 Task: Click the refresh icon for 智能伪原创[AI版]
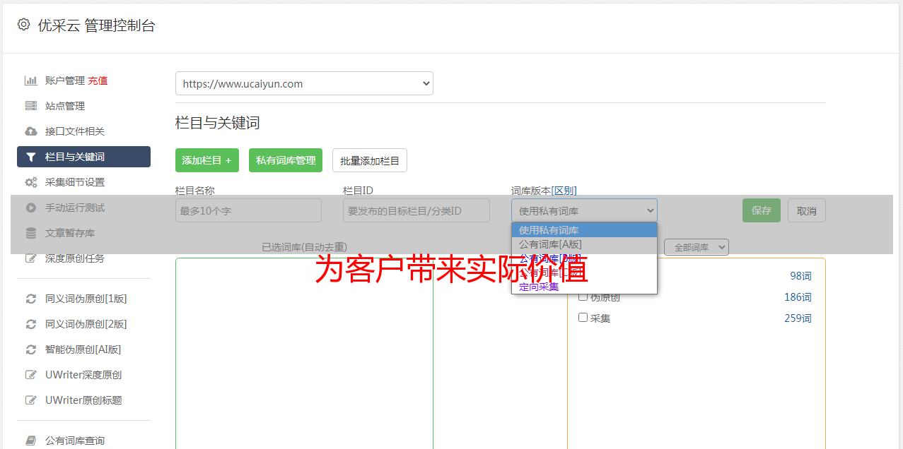click(x=31, y=349)
